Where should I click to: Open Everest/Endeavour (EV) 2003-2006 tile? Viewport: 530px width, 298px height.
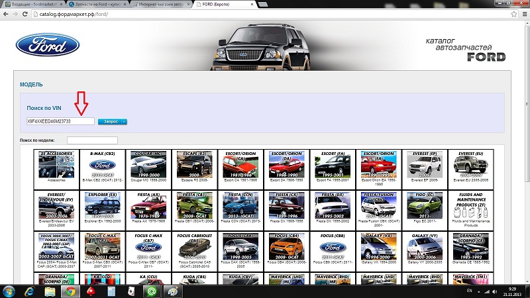[56, 210]
